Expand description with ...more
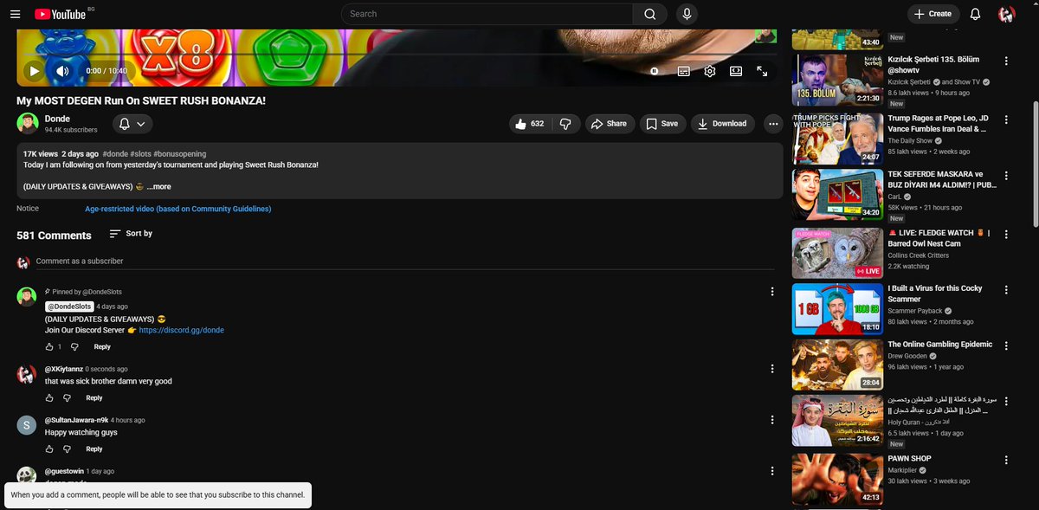 coord(158,186)
